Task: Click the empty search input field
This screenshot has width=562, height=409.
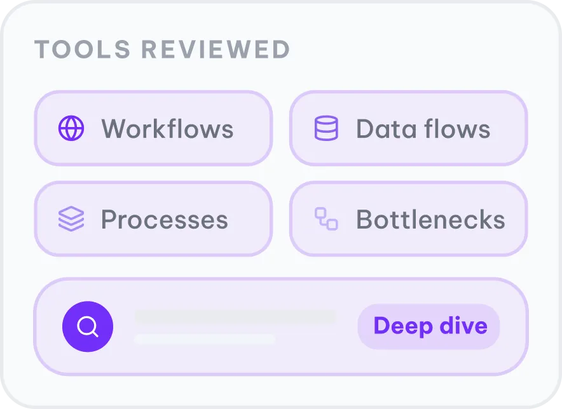Action: (x=235, y=326)
